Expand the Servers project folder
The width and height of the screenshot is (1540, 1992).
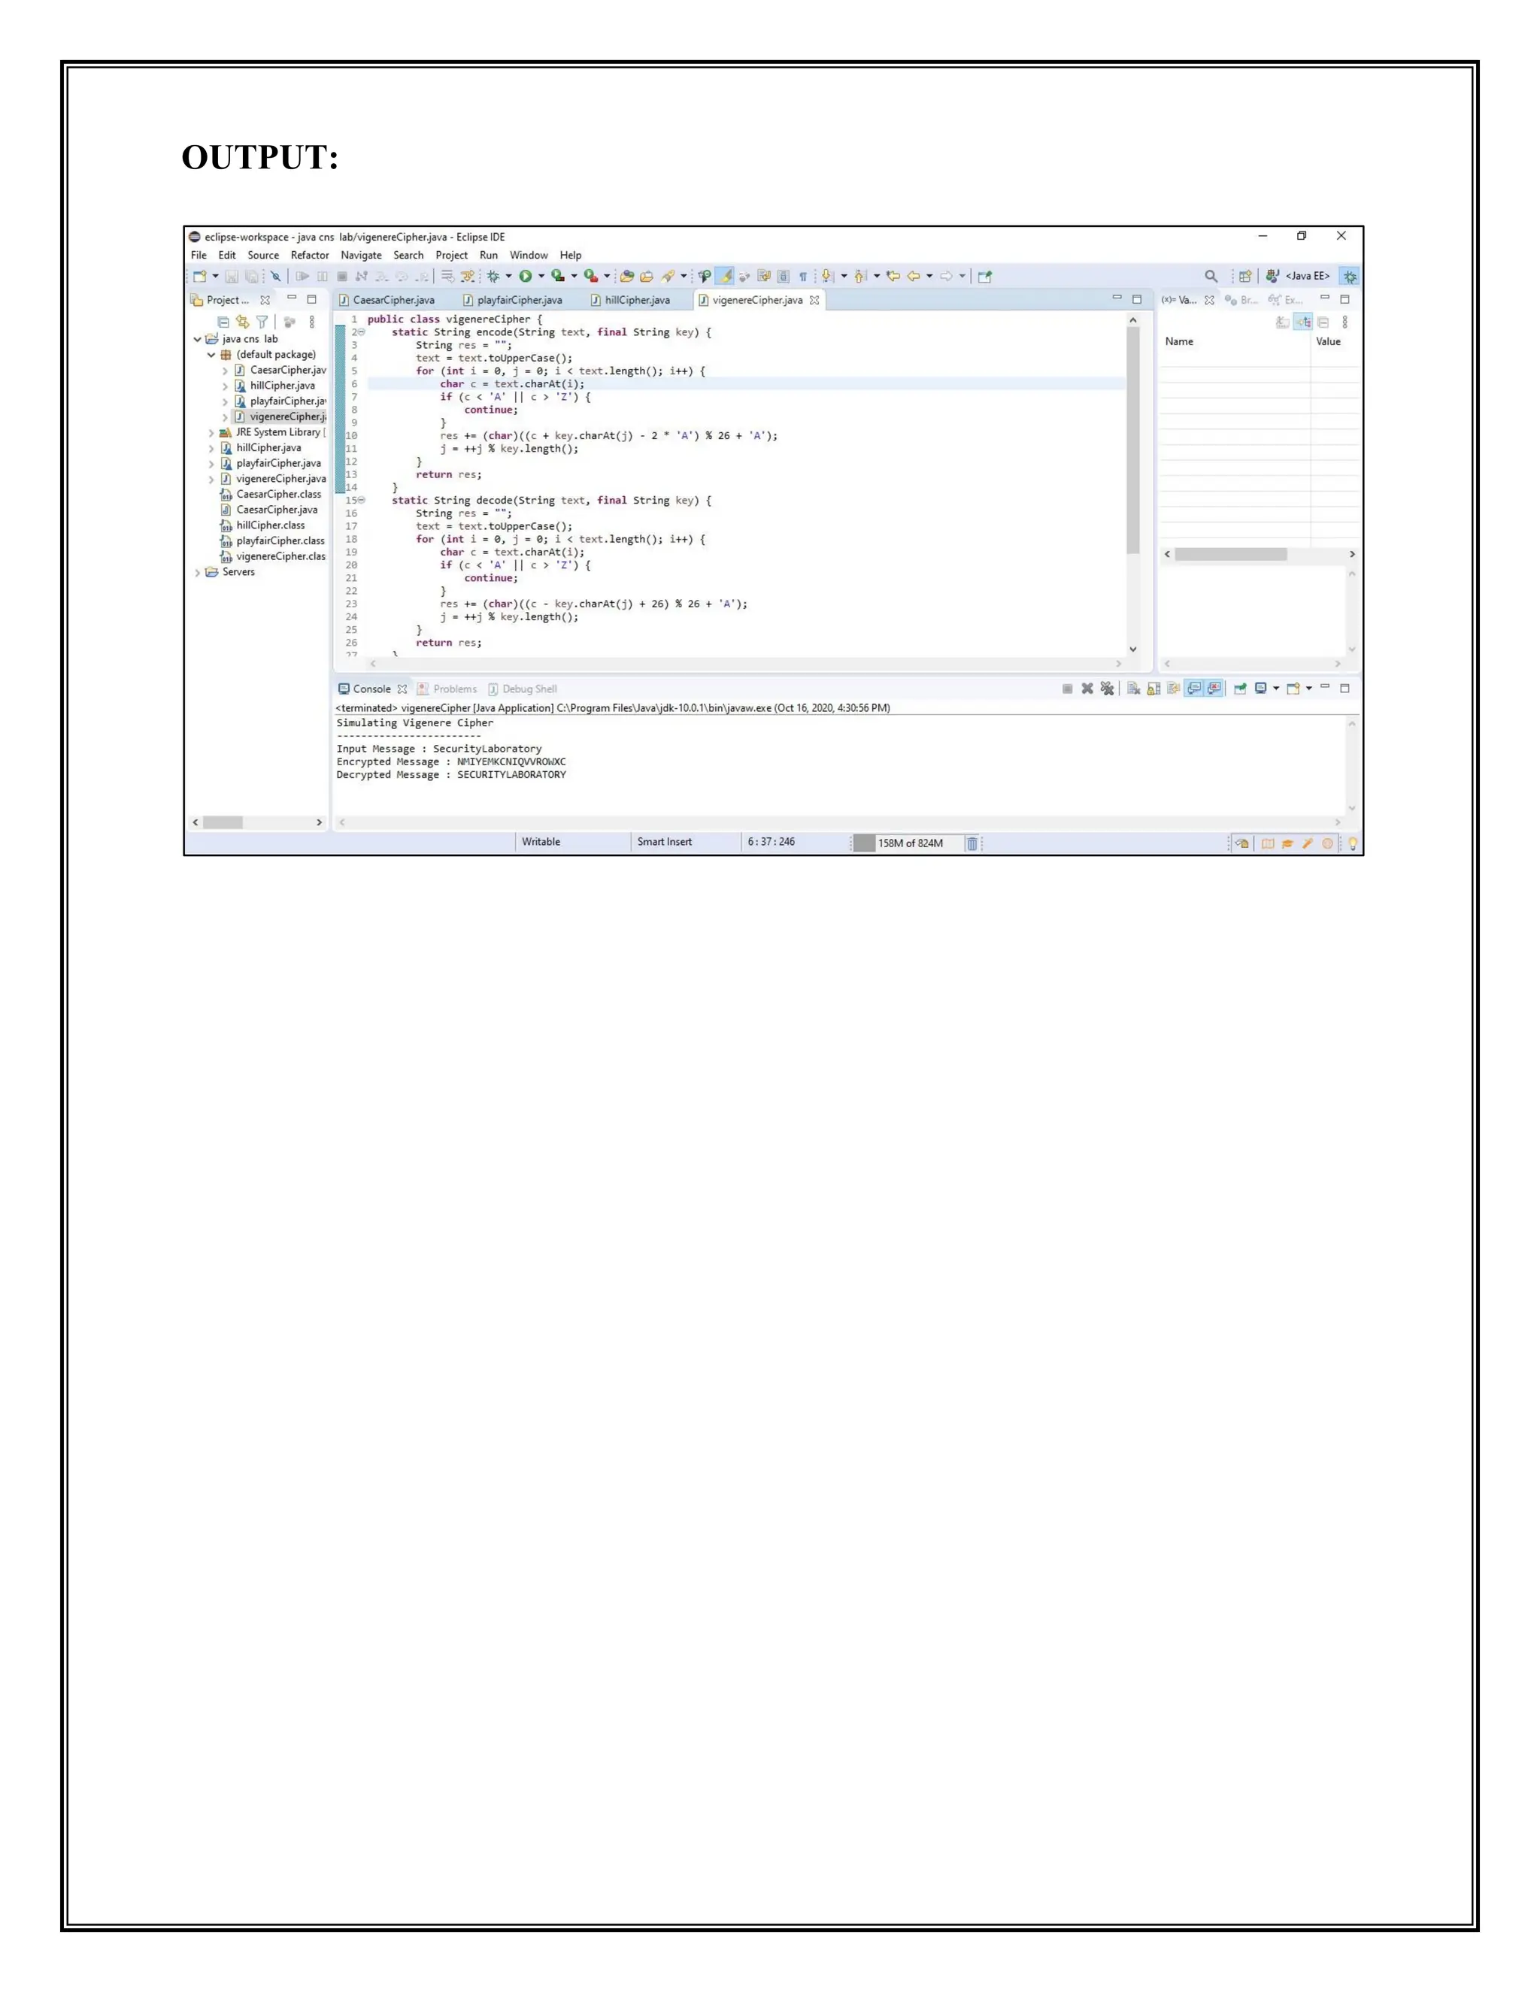(198, 573)
